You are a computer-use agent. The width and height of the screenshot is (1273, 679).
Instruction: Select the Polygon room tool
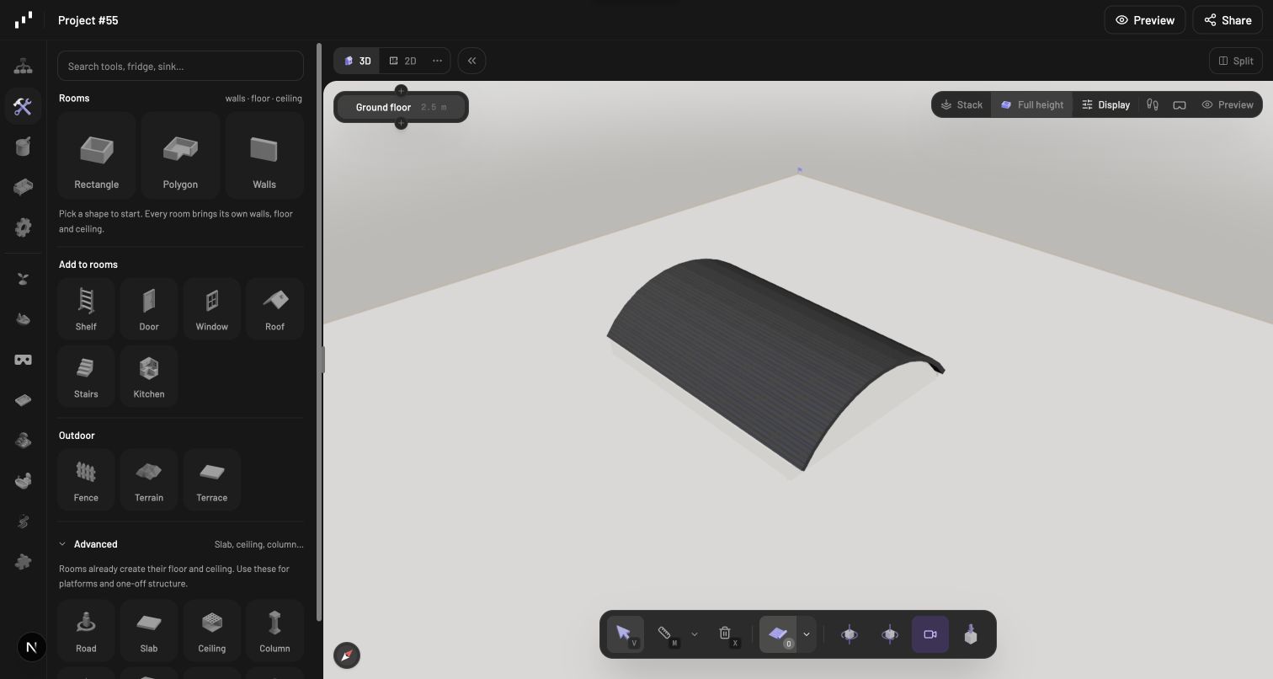tap(180, 156)
